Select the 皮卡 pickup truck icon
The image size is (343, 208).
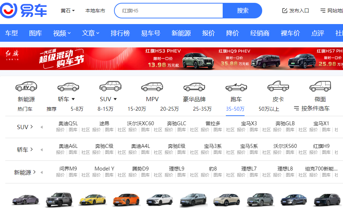pos(278,86)
